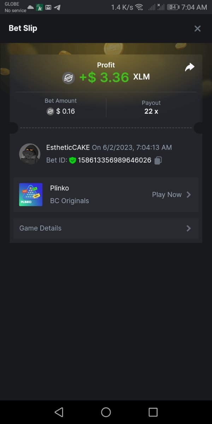Viewport: 212px width, 424px height.
Task: Tap the XLM coin icon beside profit
Action: click(x=69, y=78)
